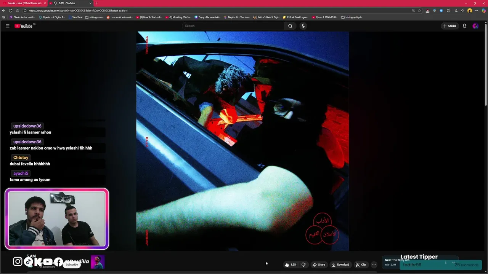Open the browser profile avatar
488x274 pixels.
click(470, 11)
